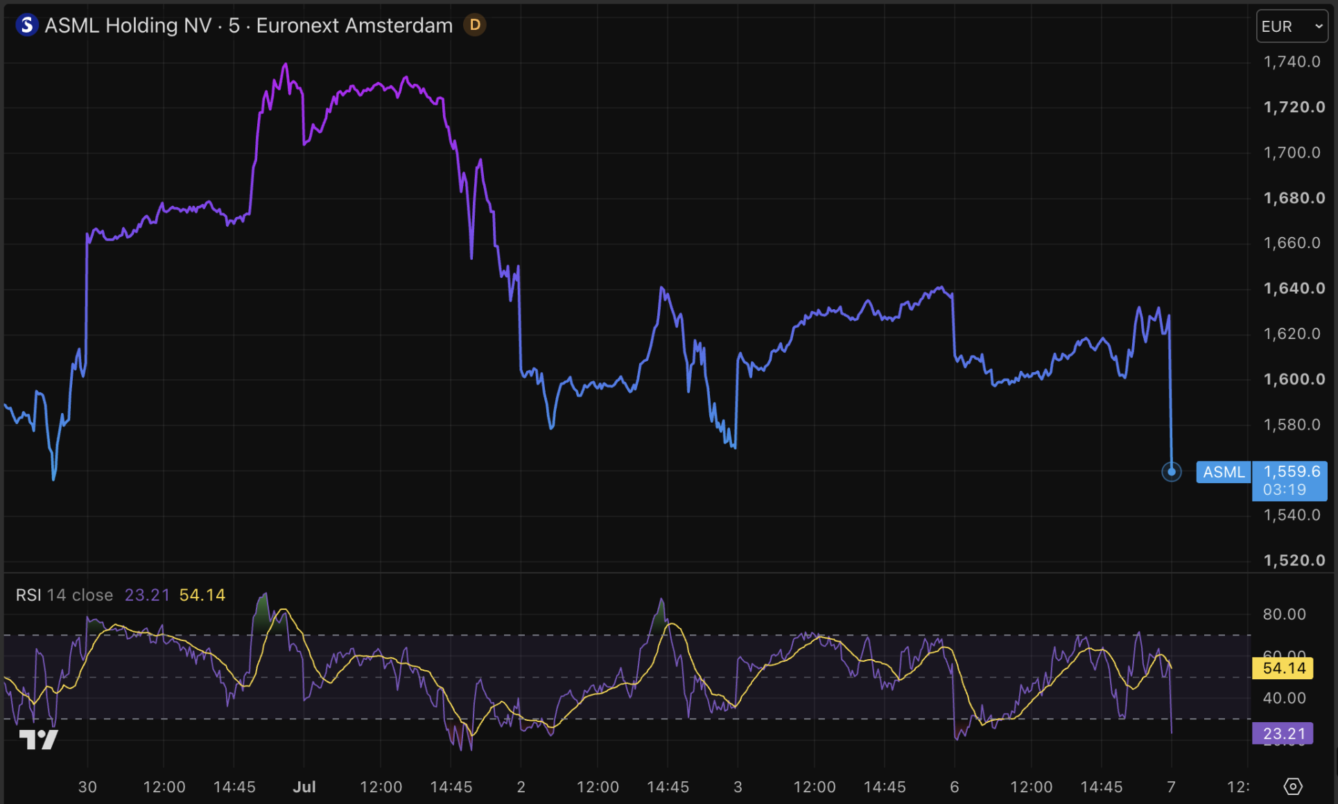Click the 1,620.0 price axis label
The height and width of the screenshot is (804, 1338).
click(x=1292, y=333)
